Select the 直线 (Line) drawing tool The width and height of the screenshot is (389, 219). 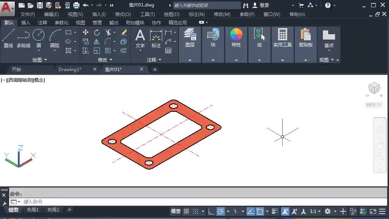point(8,37)
